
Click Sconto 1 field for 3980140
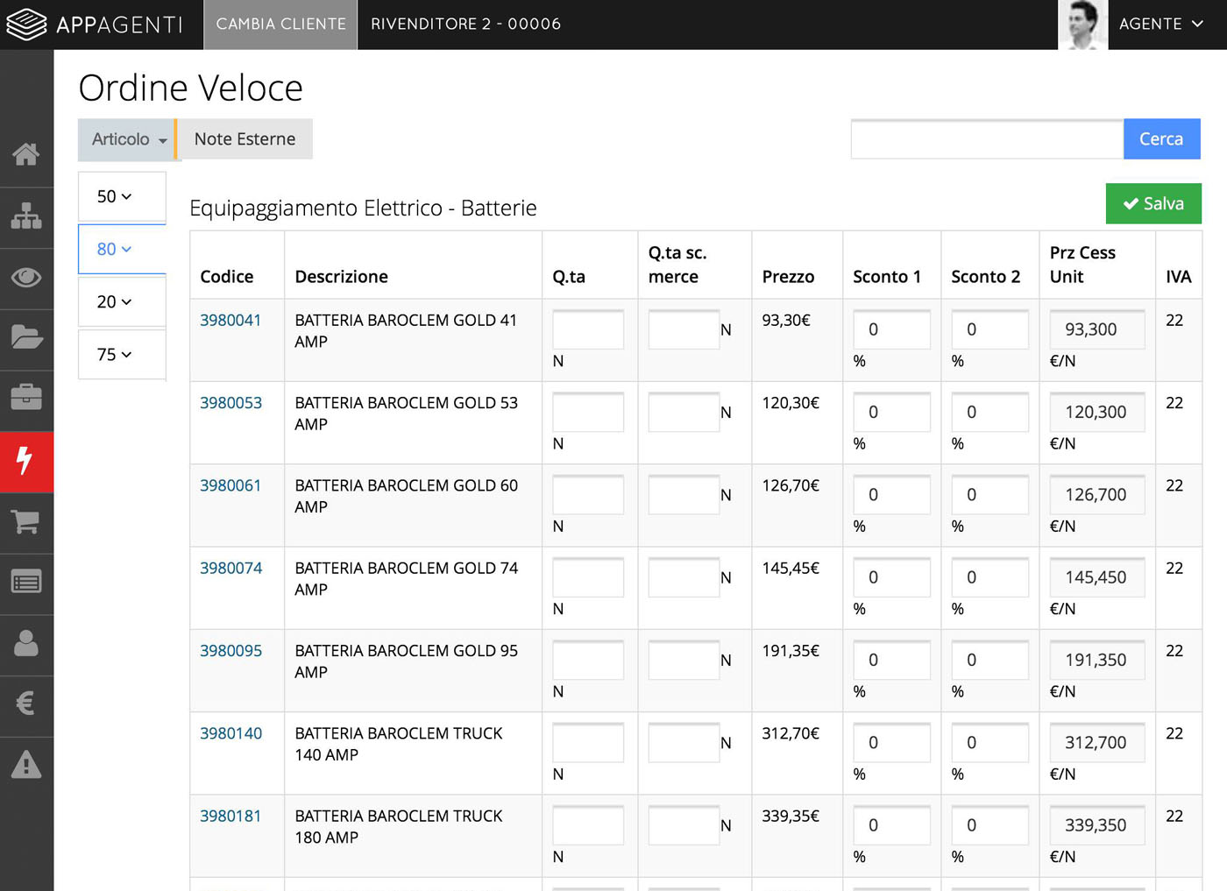coord(892,743)
